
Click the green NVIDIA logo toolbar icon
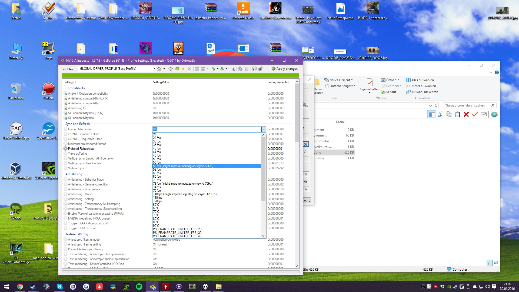click(x=177, y=69)
